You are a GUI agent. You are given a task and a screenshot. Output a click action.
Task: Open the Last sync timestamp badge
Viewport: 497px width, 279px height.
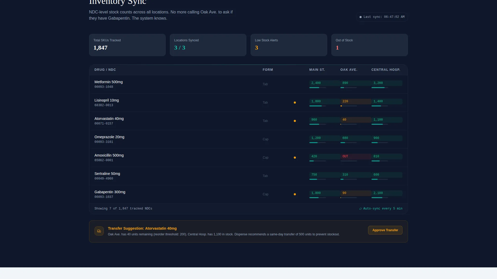pos(382,17)
